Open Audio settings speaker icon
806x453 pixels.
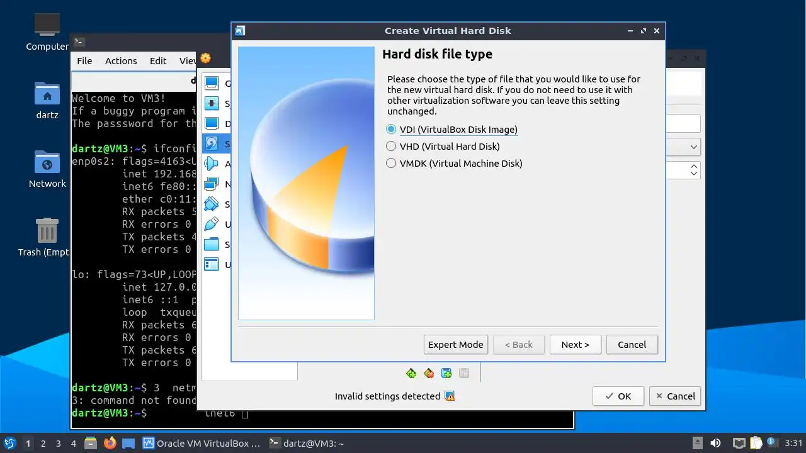coord(212,164)
